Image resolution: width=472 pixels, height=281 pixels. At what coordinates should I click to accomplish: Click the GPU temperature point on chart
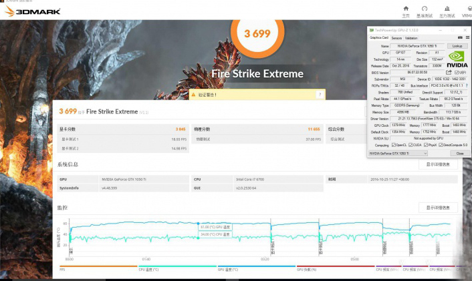[x=198, y=224]
